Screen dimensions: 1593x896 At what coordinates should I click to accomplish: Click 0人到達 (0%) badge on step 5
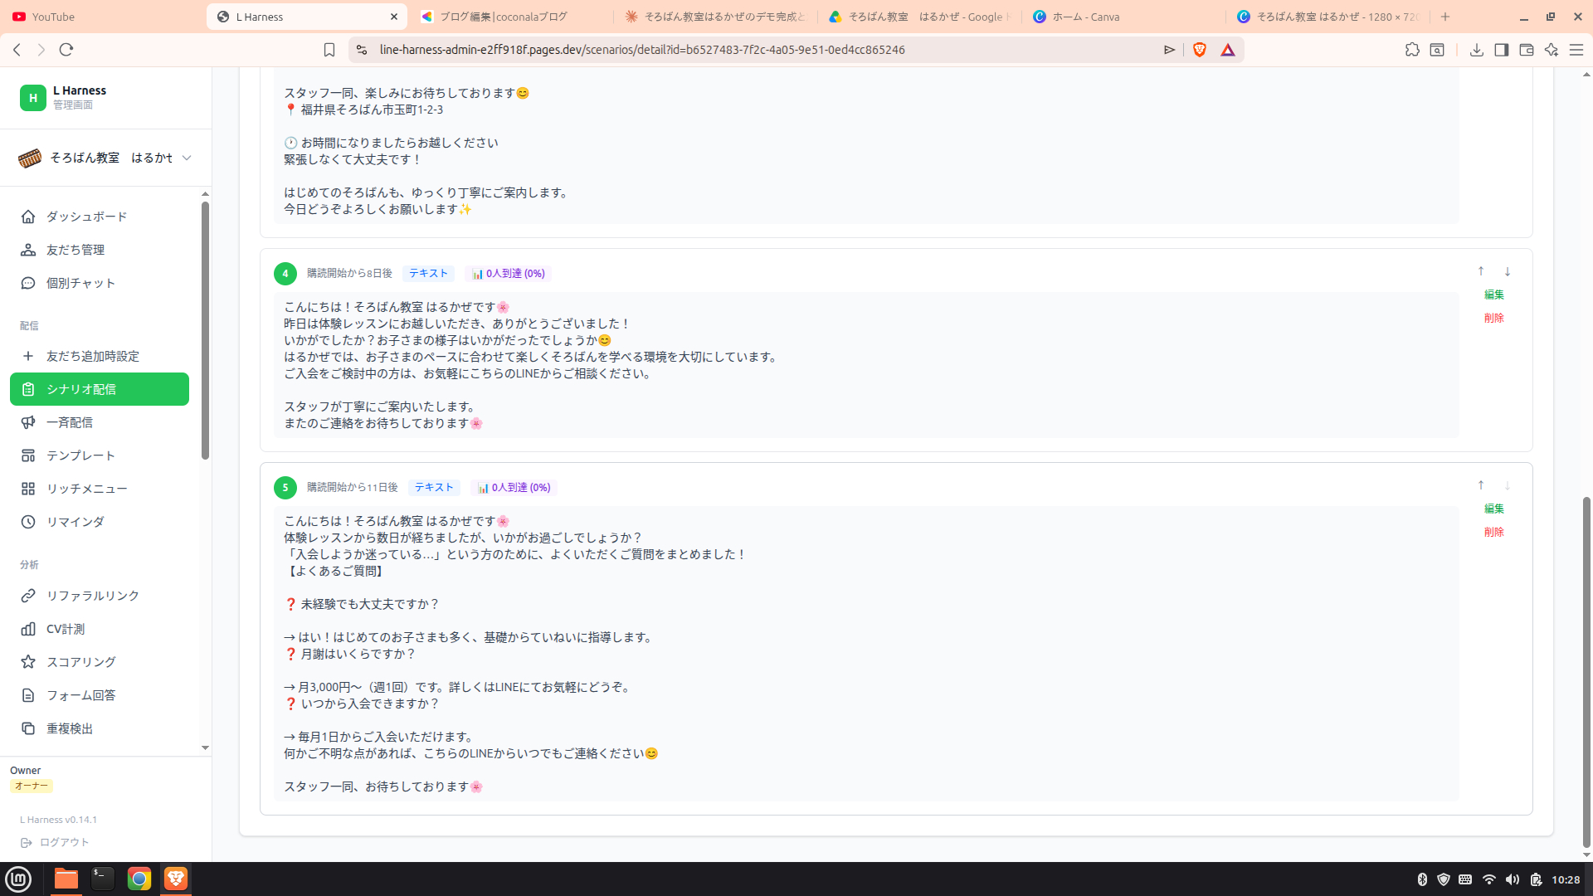514,487
